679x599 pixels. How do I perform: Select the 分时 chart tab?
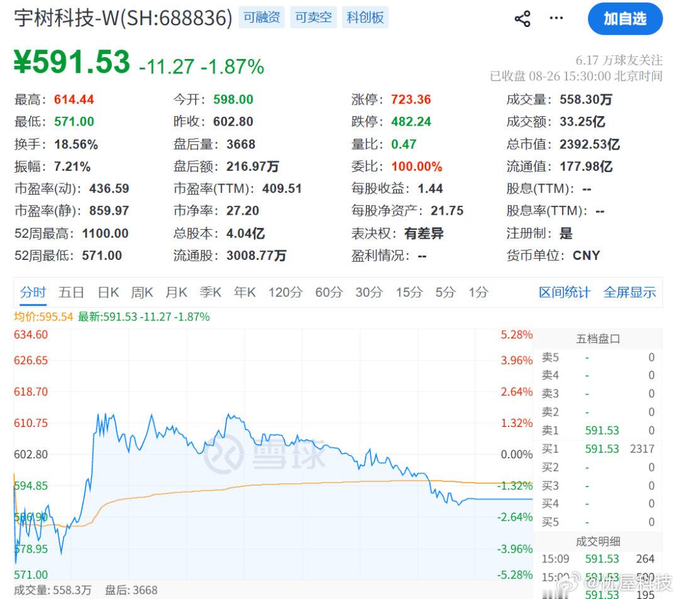[33, 293]
